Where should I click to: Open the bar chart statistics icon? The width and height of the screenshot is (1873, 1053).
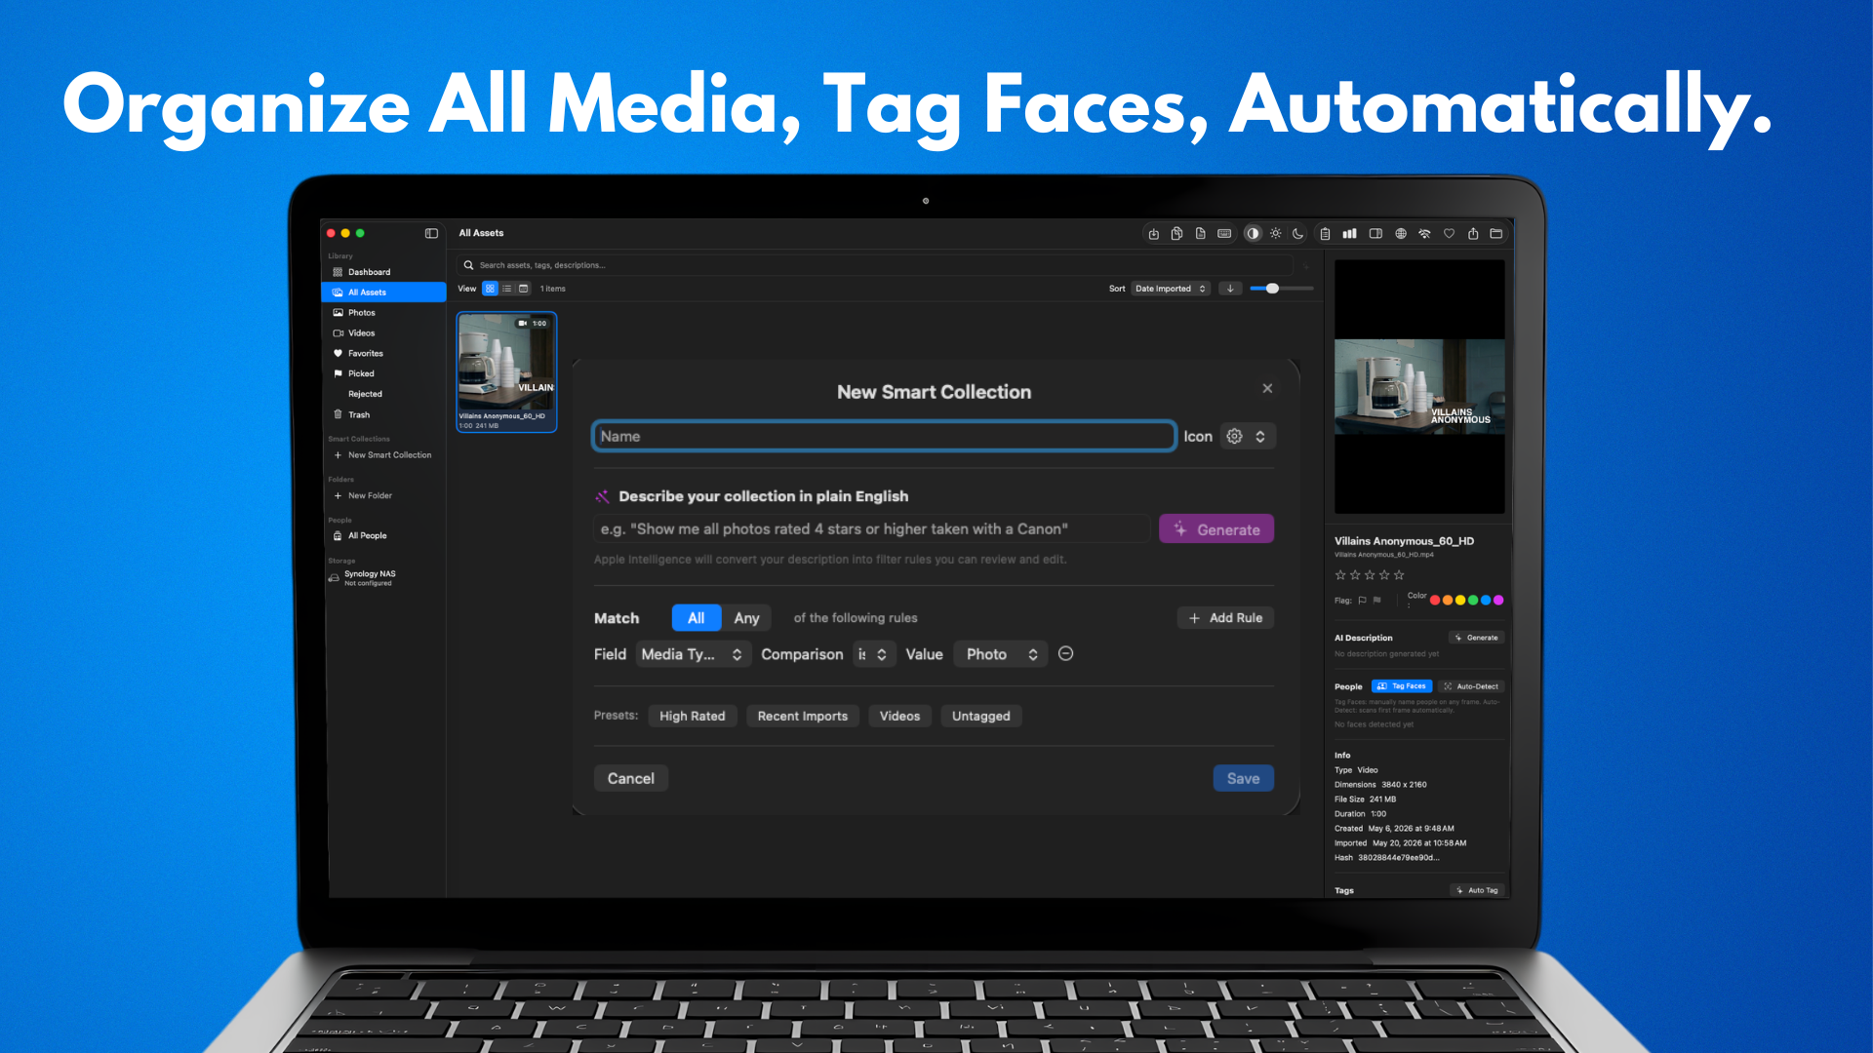coord(1349,234)
